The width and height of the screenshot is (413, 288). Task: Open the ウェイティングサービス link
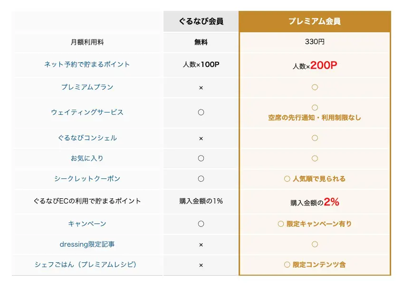tap(87, 112)
